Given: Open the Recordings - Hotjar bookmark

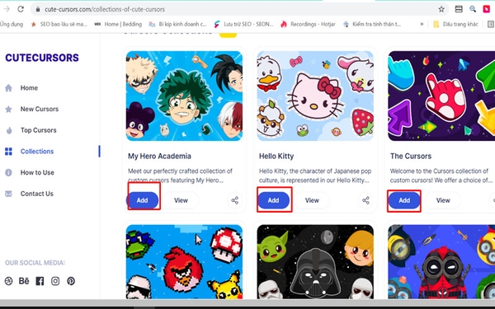Looking at the screenshot, I should [308, 24].
